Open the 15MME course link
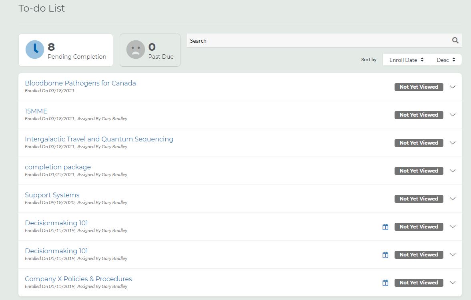 click(x=36, y=111)
